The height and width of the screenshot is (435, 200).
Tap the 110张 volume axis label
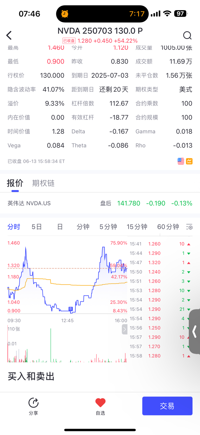pyautogui.click(x=14, y=329)
